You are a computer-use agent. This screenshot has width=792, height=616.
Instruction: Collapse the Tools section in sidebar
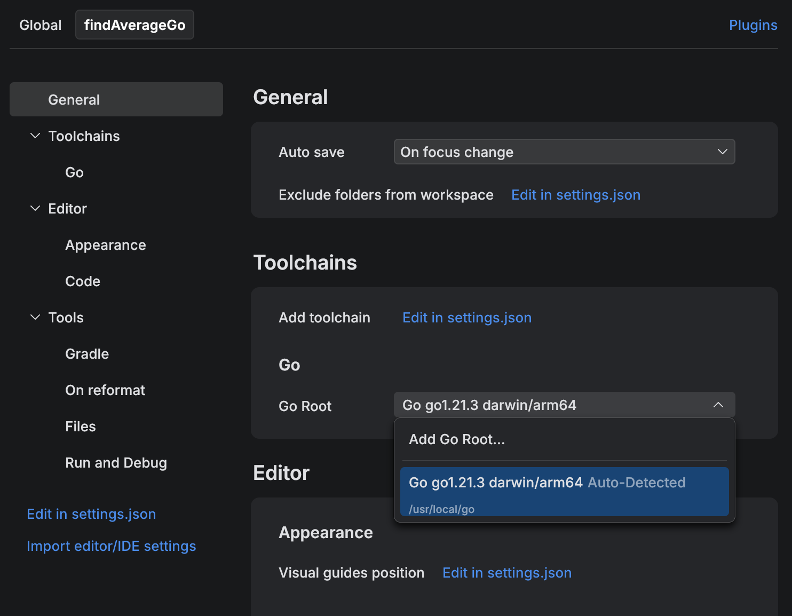[x=35, y=317]
